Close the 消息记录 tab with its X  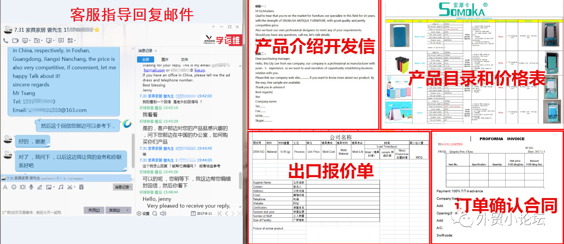click(156, 51)
